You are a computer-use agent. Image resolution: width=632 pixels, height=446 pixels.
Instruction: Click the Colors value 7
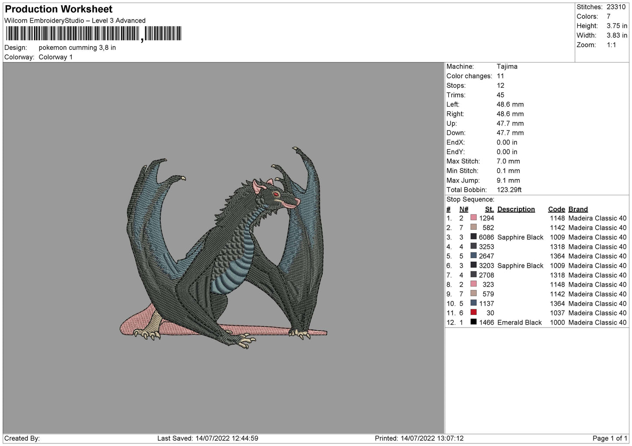608,17
